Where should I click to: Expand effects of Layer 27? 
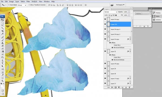click(x=130, y=83)
